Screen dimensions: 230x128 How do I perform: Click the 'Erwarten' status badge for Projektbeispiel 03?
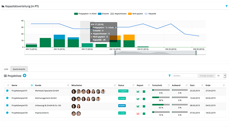coord(122,106)
